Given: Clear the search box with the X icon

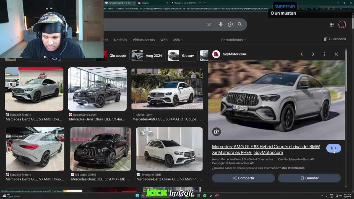Looking at the screenshot, I should [x=209, y=25].
